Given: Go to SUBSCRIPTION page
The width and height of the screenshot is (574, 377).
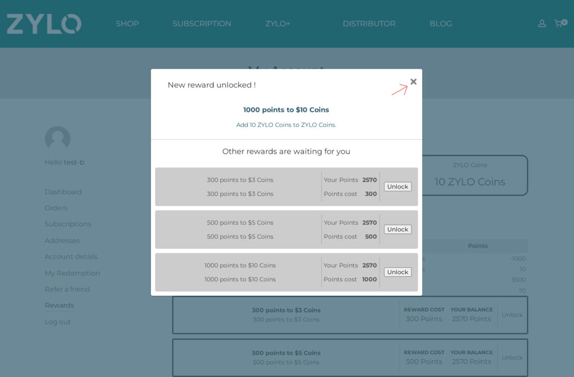Looking at the screenshot, I should [x=202, y=23].
